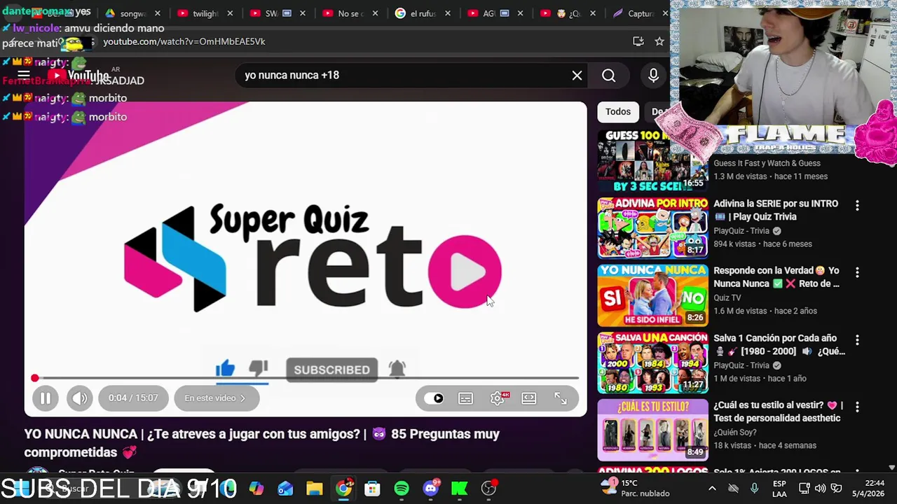Switch to the 'No se' YouTube tab
897x504 pixels.
(350, 13)
